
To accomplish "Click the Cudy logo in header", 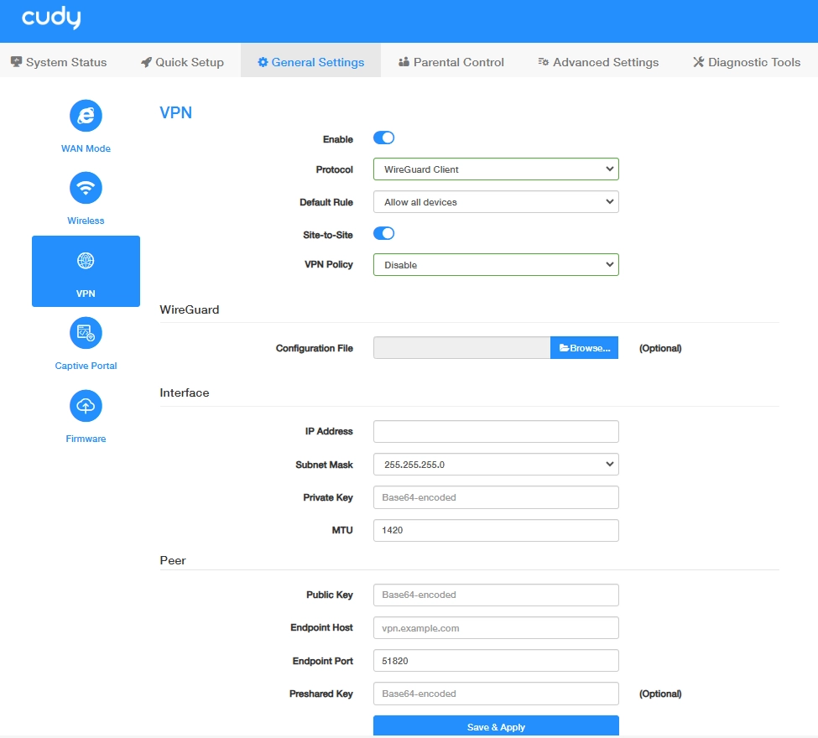I will coord(51,18).
